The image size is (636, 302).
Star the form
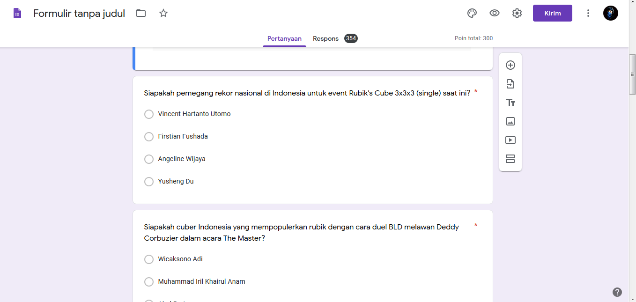(163, 13)
